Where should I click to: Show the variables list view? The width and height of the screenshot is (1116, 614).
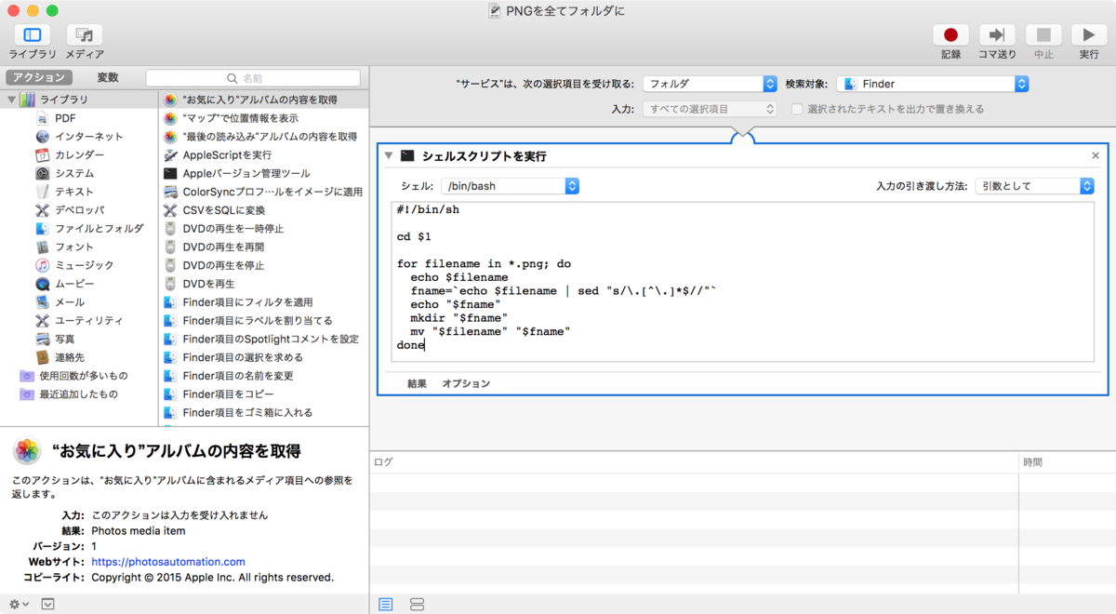coord(417,605)
